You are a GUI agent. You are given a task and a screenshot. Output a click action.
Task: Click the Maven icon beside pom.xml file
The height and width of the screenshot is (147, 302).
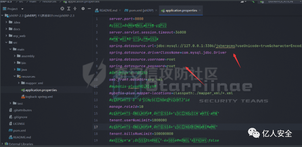pos(11,131)
